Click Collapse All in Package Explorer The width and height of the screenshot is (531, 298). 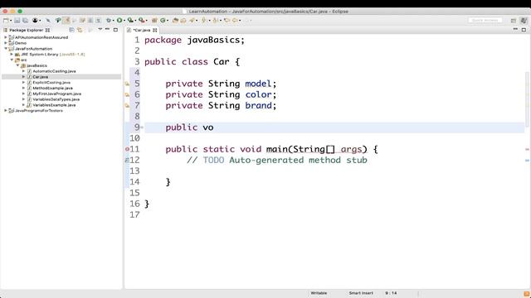(x=72, y=30)
